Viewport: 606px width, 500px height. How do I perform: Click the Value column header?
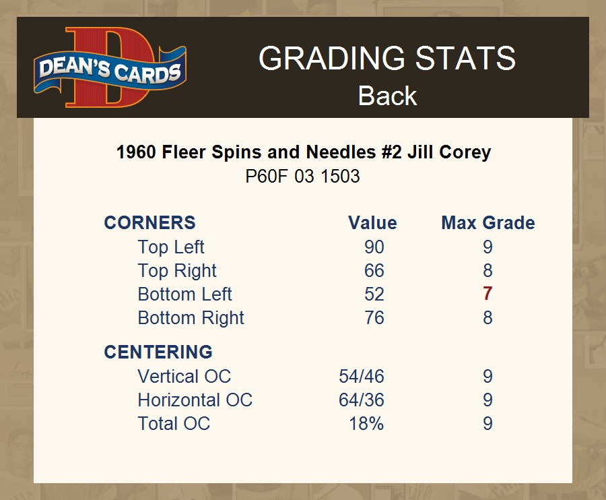pos(372,223)
